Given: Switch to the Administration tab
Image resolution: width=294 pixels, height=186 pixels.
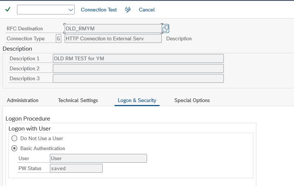Looking at the screenshot, I should coord(23,101).
